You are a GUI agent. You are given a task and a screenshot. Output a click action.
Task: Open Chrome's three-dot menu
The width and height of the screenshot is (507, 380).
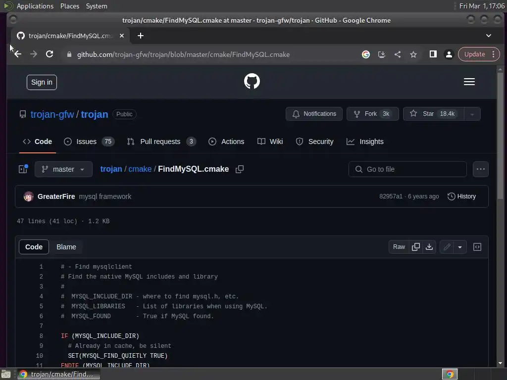coord(494,54)
